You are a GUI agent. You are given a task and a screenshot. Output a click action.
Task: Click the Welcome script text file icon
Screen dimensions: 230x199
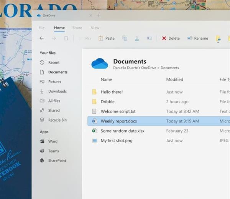94,111
